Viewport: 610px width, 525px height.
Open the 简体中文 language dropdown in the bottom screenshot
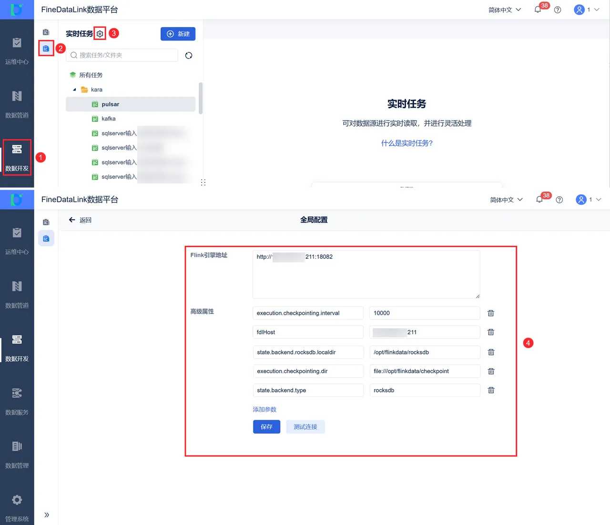coord(507,200)
